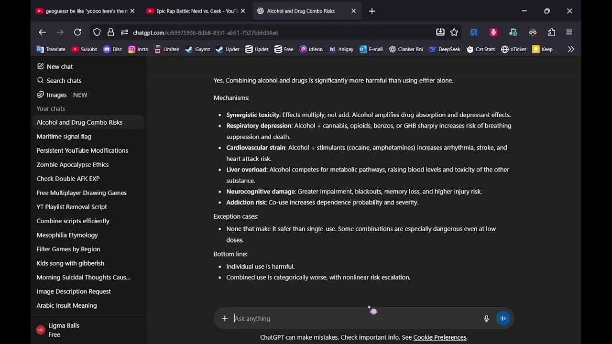Go back using the browser back arrow

(x=42, y=32)
